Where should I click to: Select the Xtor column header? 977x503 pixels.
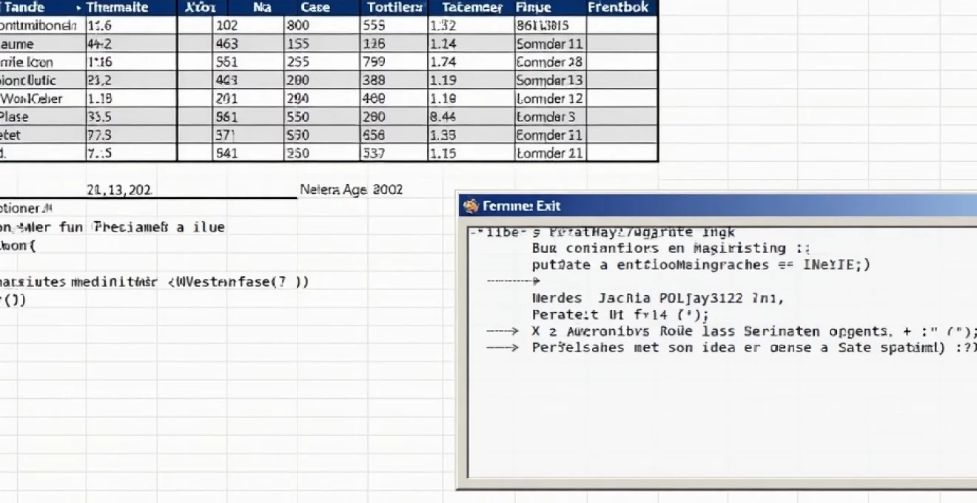[x=201, y=7]
